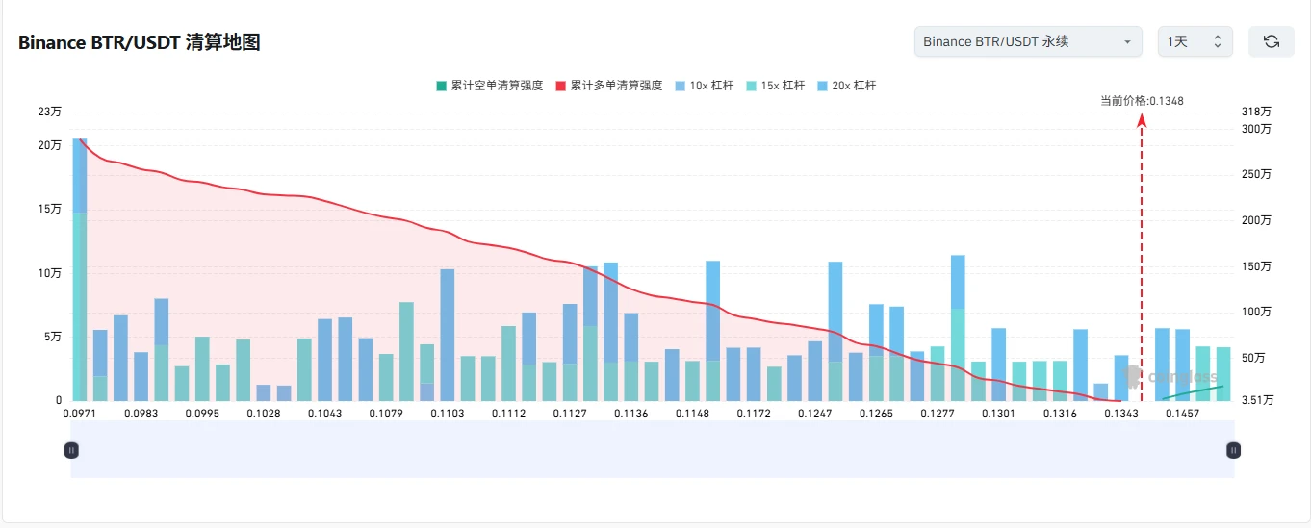Screen dimensions: 1311x528
Task: Click the 0.1457 x-axis label
Action: pyautogui.click(x=1182, y=414)
